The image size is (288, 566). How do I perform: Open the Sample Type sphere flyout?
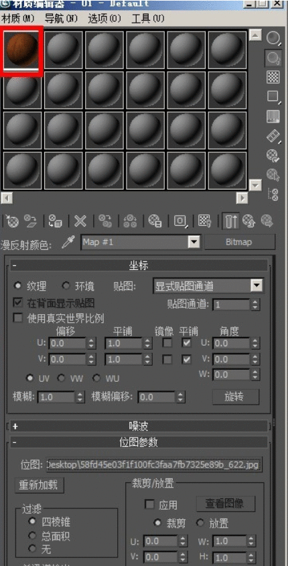click(x=275, y=38)
